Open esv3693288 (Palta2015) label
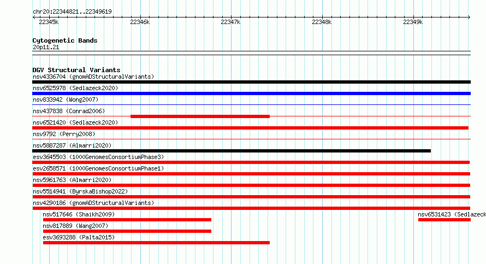 pos(79,237)
